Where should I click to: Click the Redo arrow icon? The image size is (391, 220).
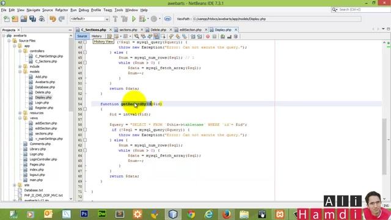point(61,19)
